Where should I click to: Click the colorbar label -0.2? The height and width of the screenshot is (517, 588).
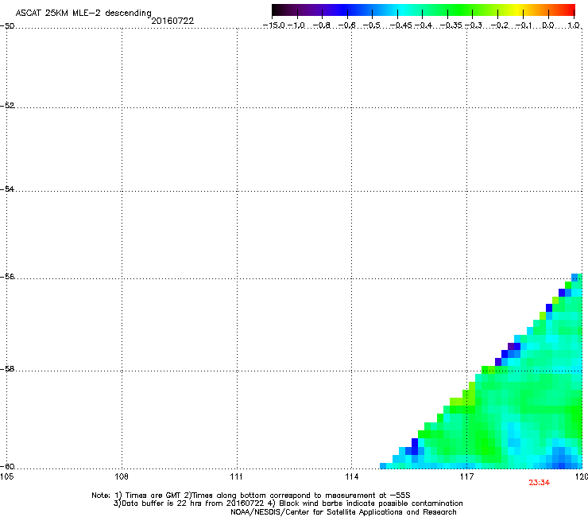click(x=500, y=25)
